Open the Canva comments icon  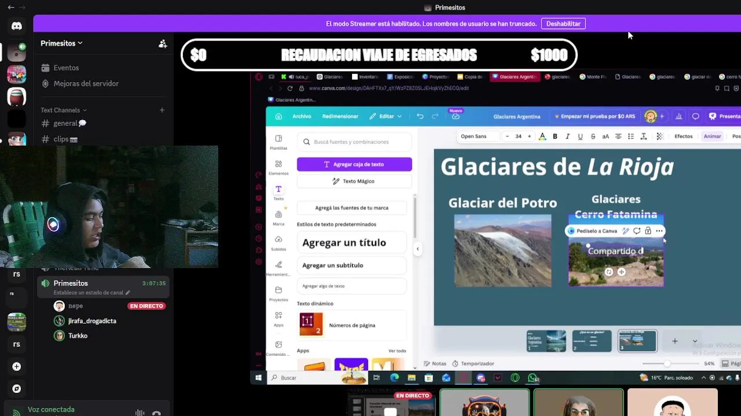coord(696,116)
